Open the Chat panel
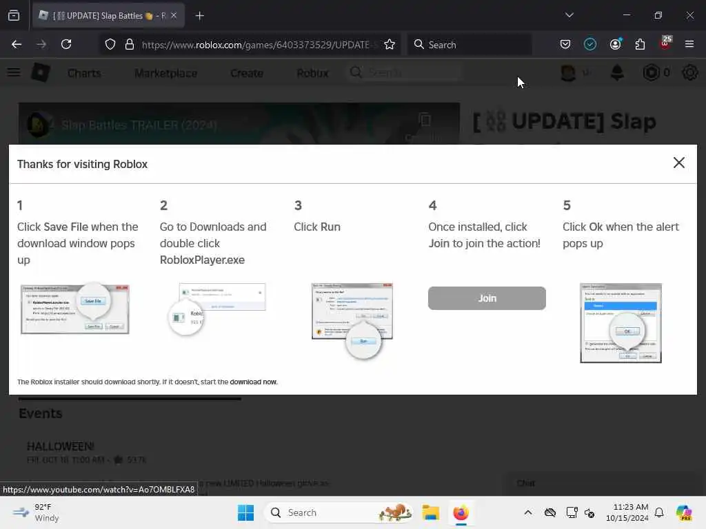 click(525, 483)
